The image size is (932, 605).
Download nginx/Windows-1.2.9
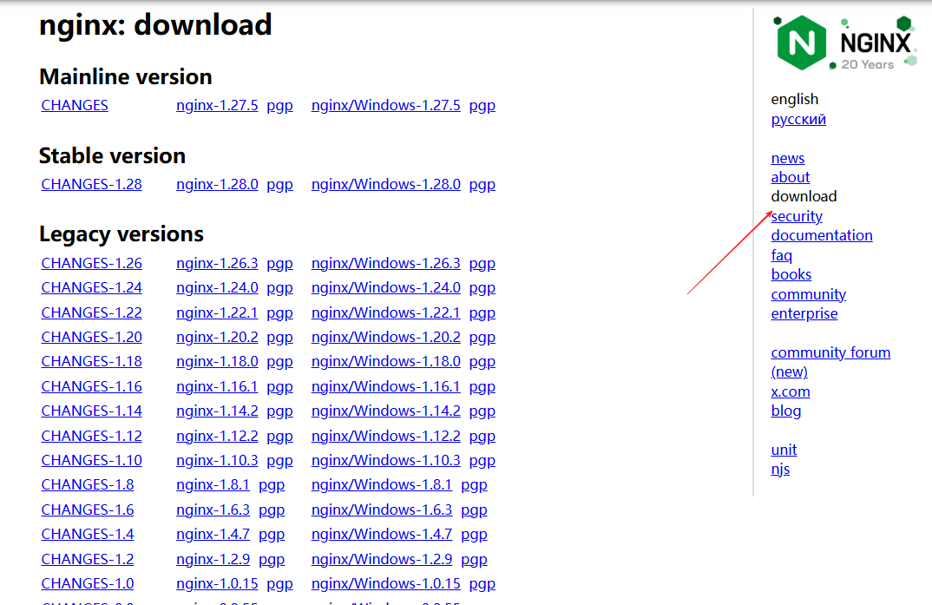point(382,559)
